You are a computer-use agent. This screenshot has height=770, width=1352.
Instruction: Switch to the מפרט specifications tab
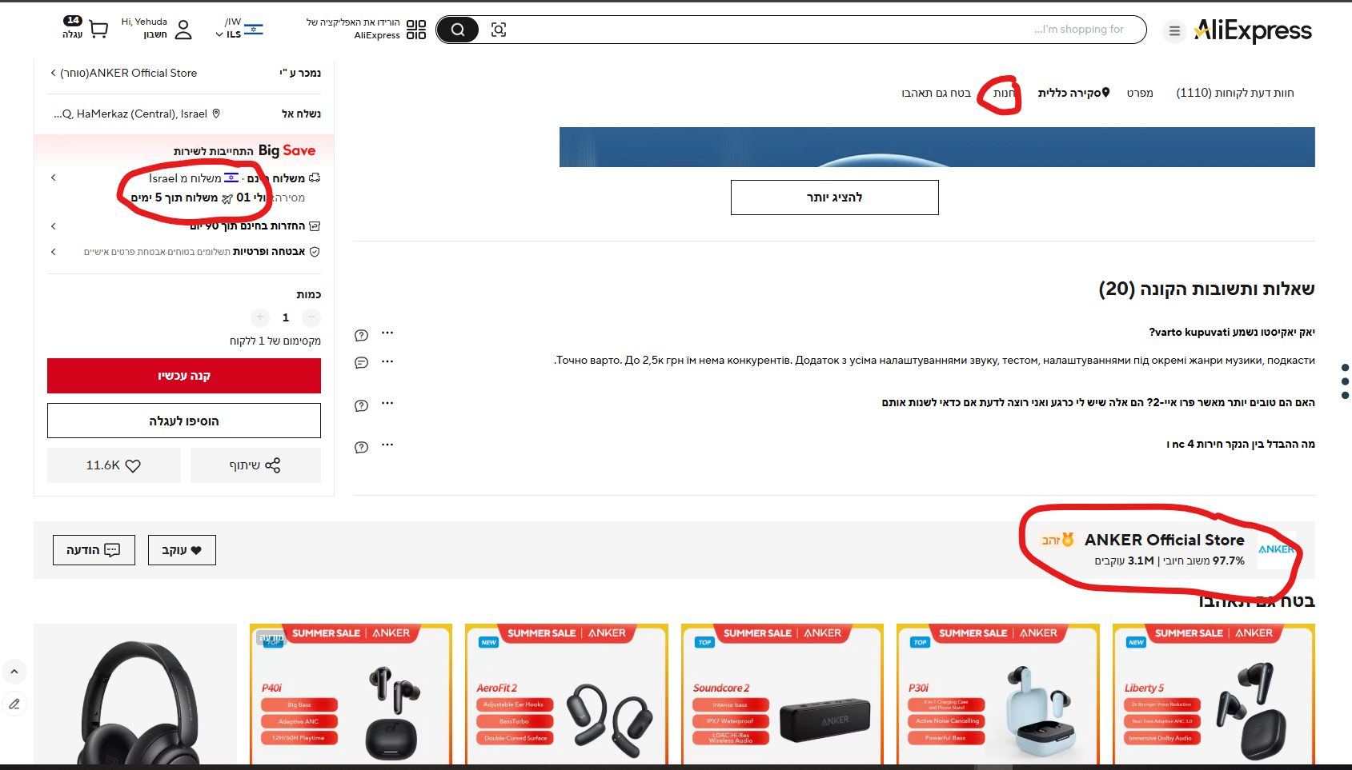tap(1140, 93)
